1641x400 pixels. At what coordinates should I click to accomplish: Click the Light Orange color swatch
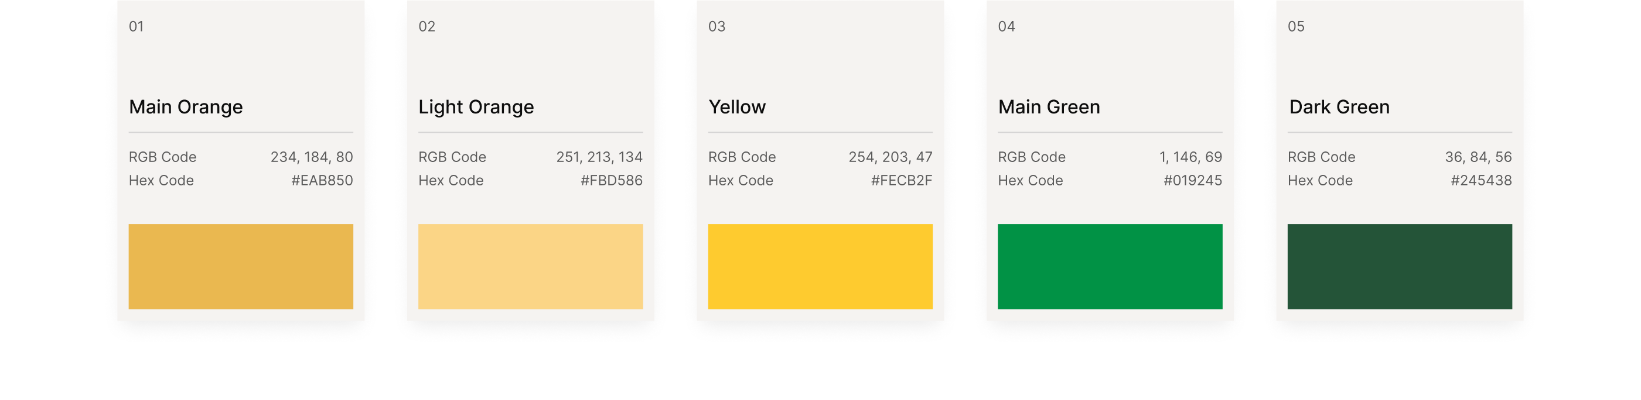[530, 267]
